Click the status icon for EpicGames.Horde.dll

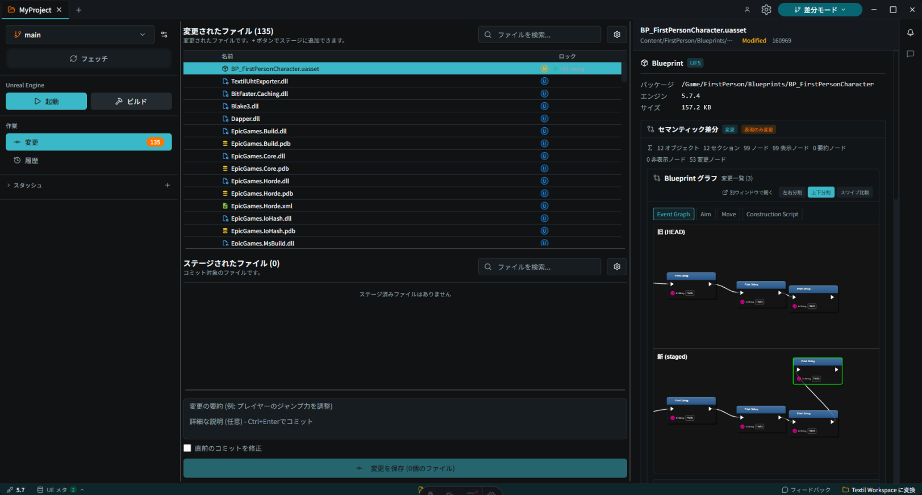(544, 181)
